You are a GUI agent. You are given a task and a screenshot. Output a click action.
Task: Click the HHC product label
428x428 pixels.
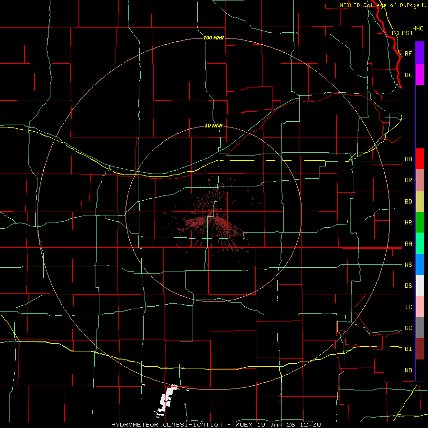(x=418, y=29)
